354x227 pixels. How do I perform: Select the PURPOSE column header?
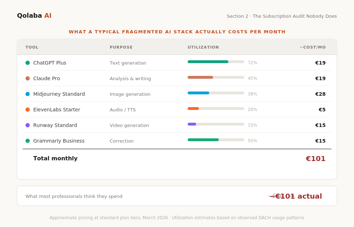point(121,47)
